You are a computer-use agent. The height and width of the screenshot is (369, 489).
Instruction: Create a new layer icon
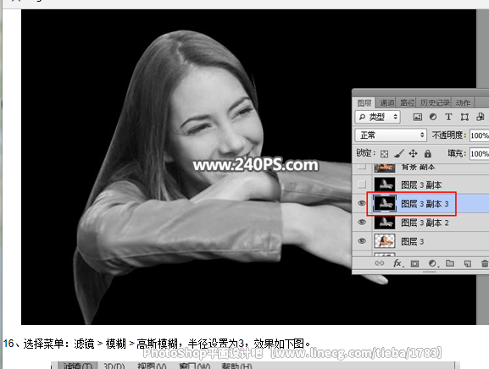pyautogui.click(x=468, y=264)
